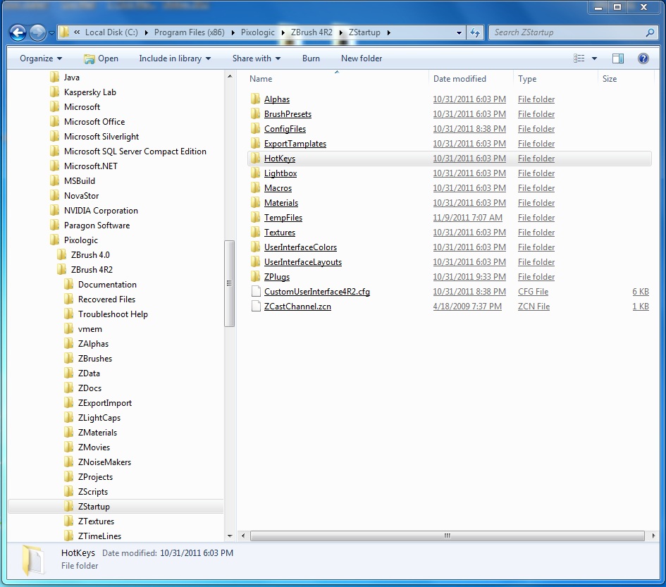Select the CustomUserInterface4R2.cfg file icon
The width and height of the screenshot is (666, 587).
click(256, 291)
